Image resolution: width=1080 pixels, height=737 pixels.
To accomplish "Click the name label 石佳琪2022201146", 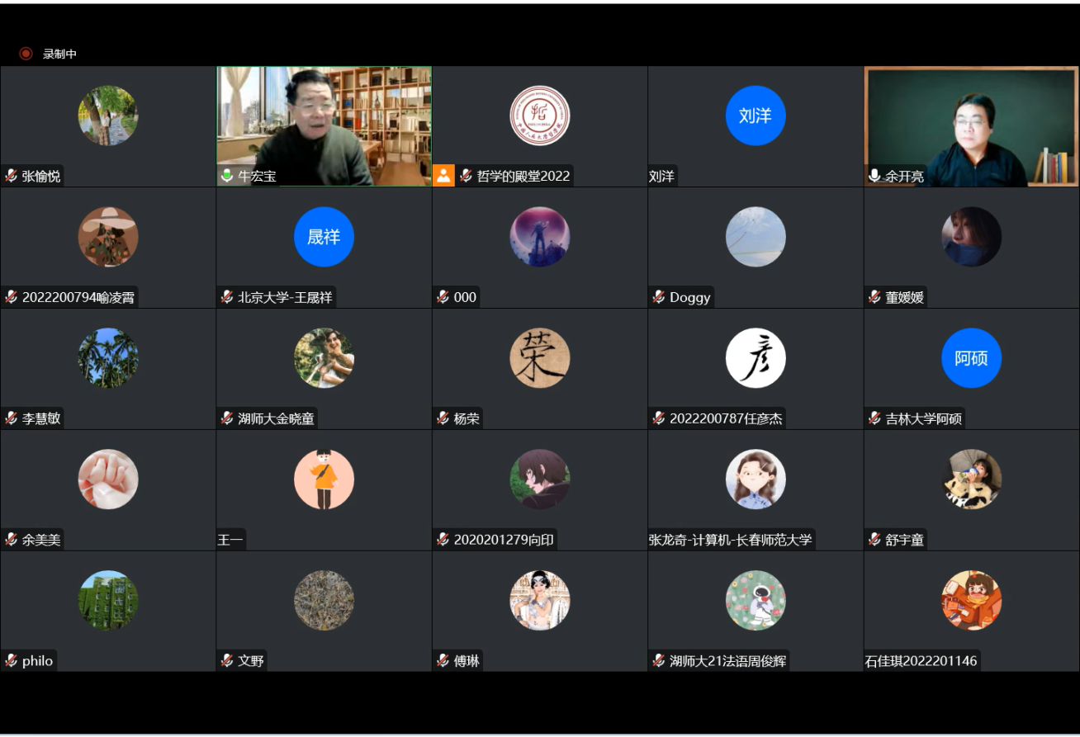I will [921, 661].
